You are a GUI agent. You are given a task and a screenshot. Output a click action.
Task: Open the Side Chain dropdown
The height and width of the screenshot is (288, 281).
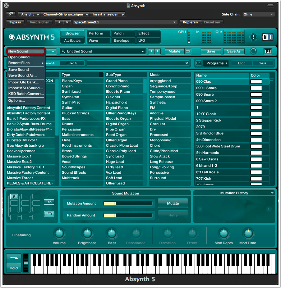coord(258,14)
